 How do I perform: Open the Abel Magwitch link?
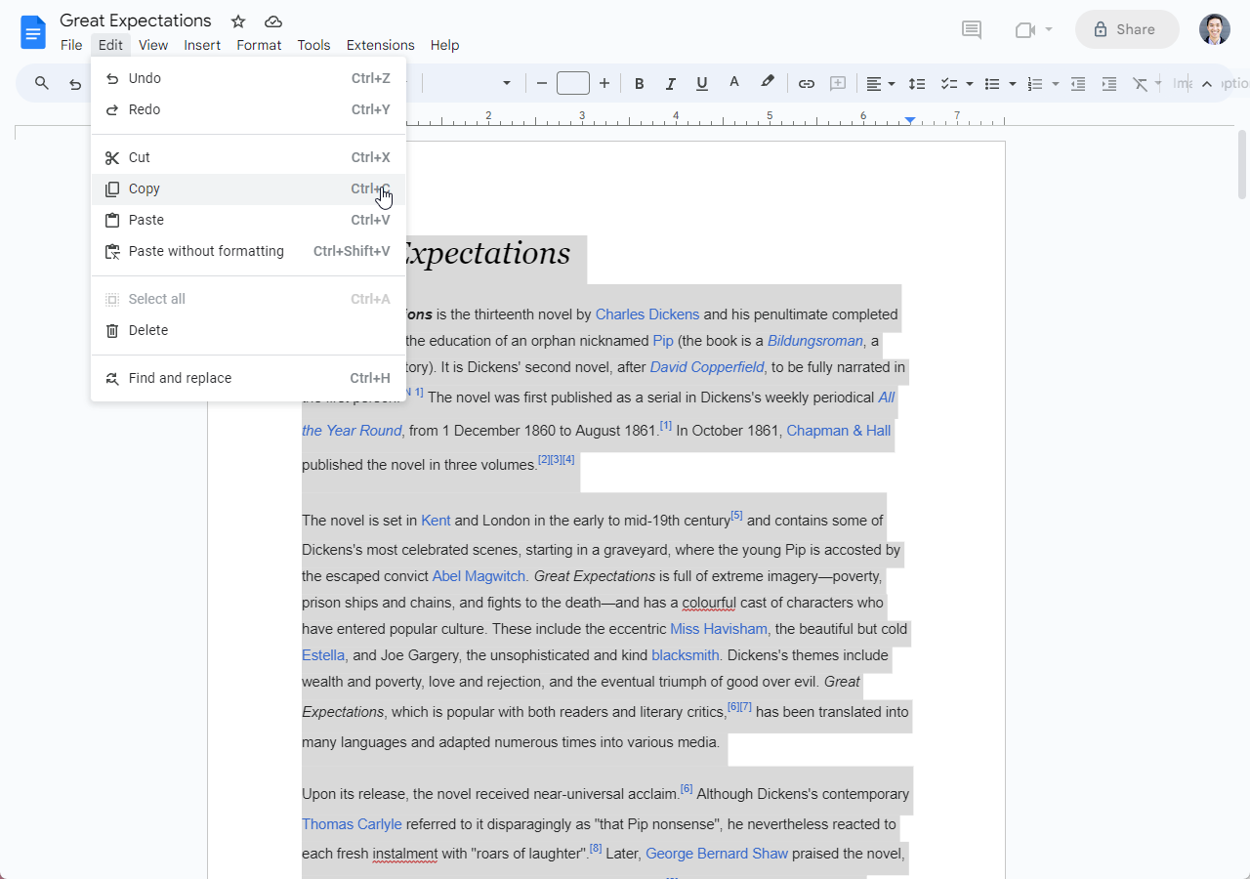[479, 576]
